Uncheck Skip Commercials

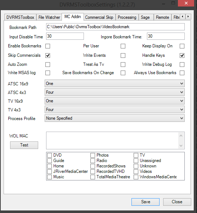coord(48,55)
